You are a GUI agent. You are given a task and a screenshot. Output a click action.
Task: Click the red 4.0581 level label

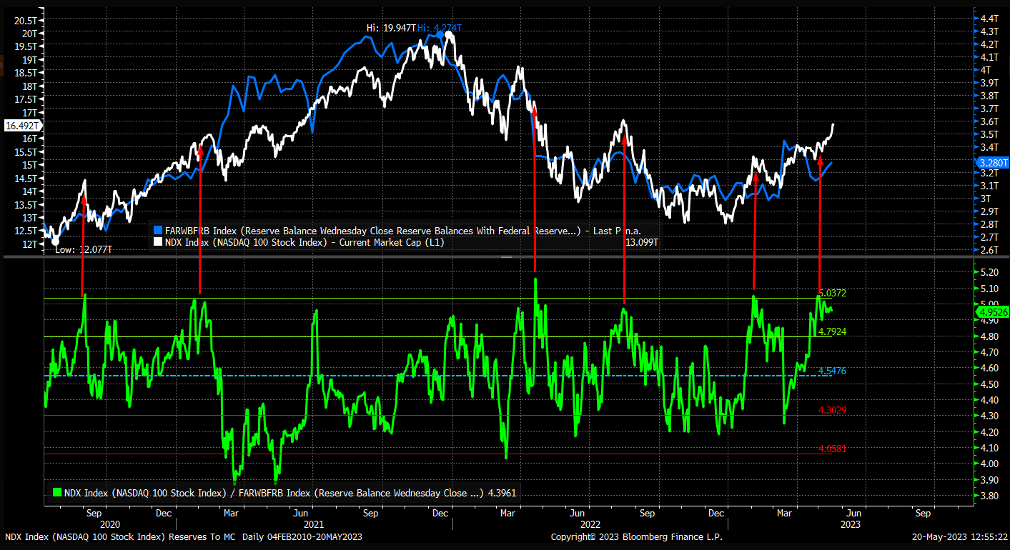click(832, 449)
